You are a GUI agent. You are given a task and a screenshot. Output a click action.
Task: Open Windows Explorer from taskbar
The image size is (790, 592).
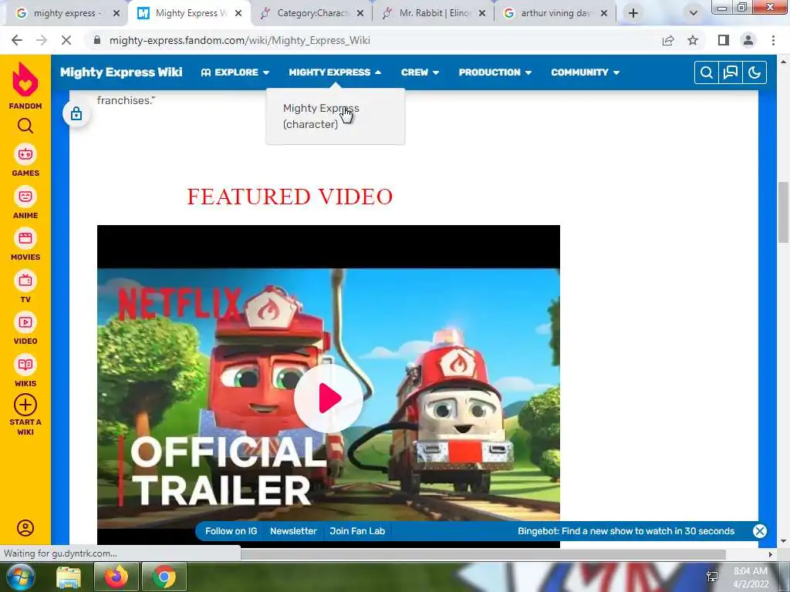(69, 577)
